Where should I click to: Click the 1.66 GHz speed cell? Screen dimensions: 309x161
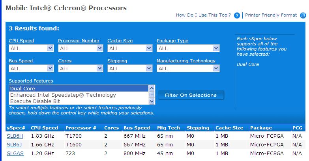[x=42, y=145]
